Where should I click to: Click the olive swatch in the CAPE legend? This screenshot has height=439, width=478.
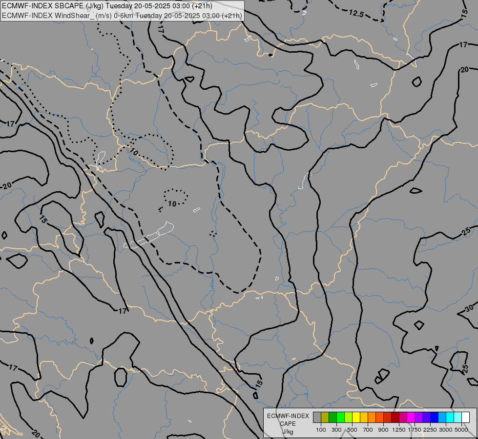coord(325,418)
